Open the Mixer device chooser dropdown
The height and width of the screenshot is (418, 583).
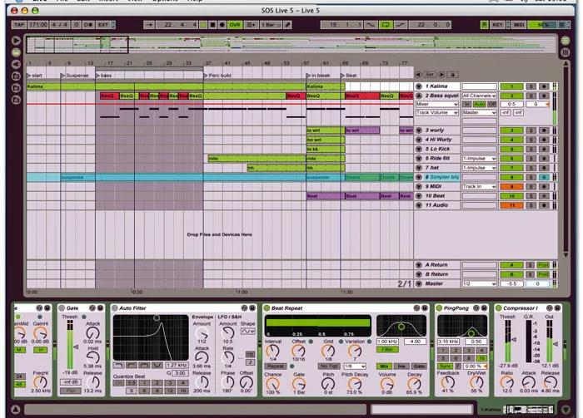click(x=437, y=104)
